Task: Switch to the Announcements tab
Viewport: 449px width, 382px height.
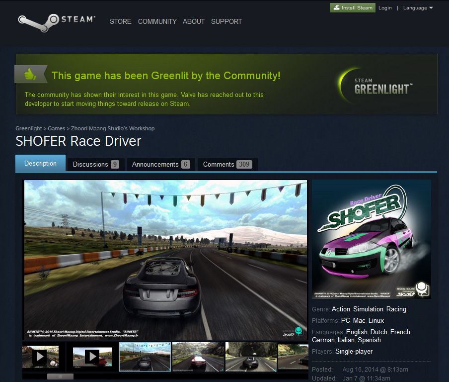Action: pos(161,165)
